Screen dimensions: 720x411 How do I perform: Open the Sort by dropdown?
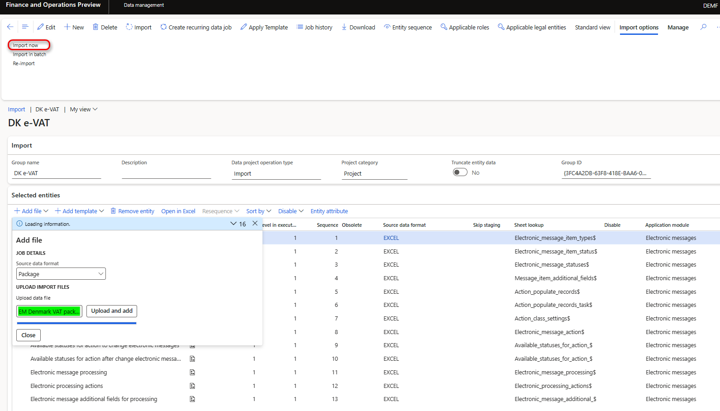click(258, 211)
